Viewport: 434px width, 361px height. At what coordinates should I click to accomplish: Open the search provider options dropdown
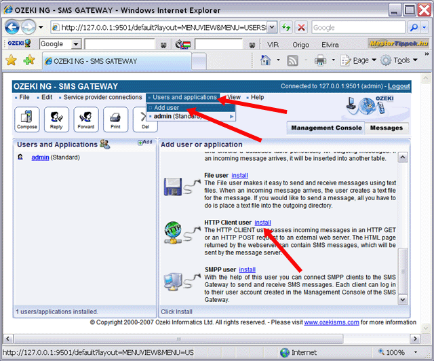click(x=425, y=27)
